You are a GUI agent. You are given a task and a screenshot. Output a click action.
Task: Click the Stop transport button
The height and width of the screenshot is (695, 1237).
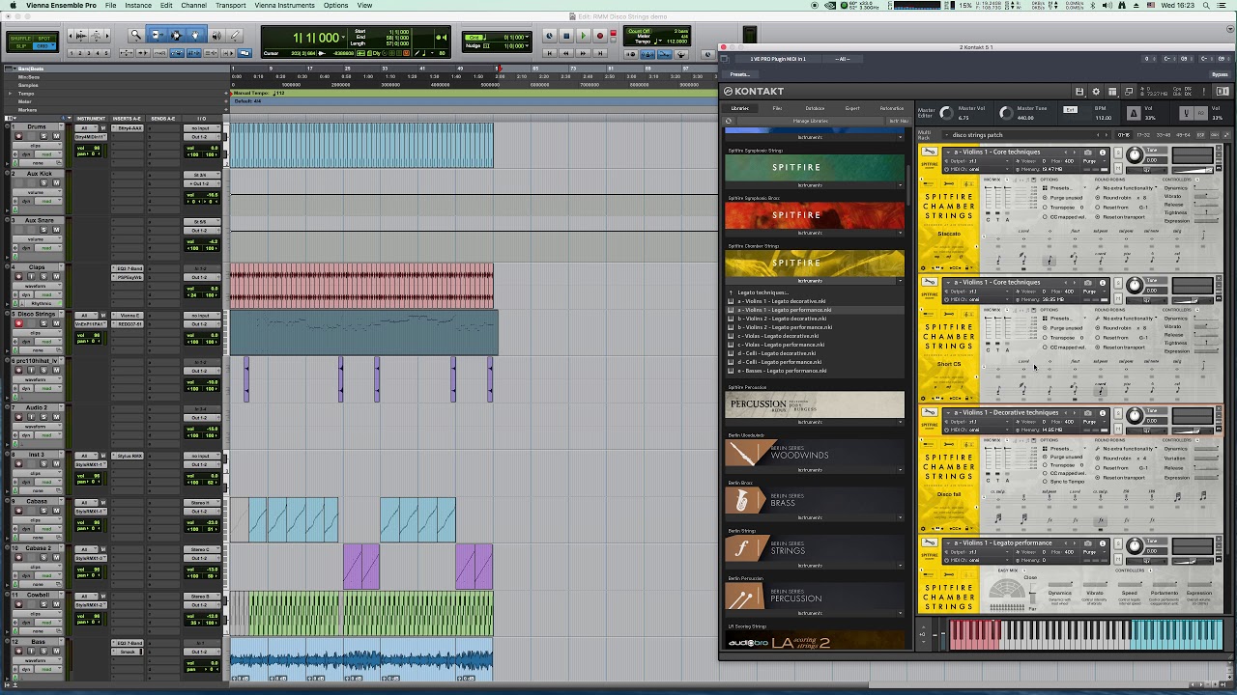click(x=566, y=36)
